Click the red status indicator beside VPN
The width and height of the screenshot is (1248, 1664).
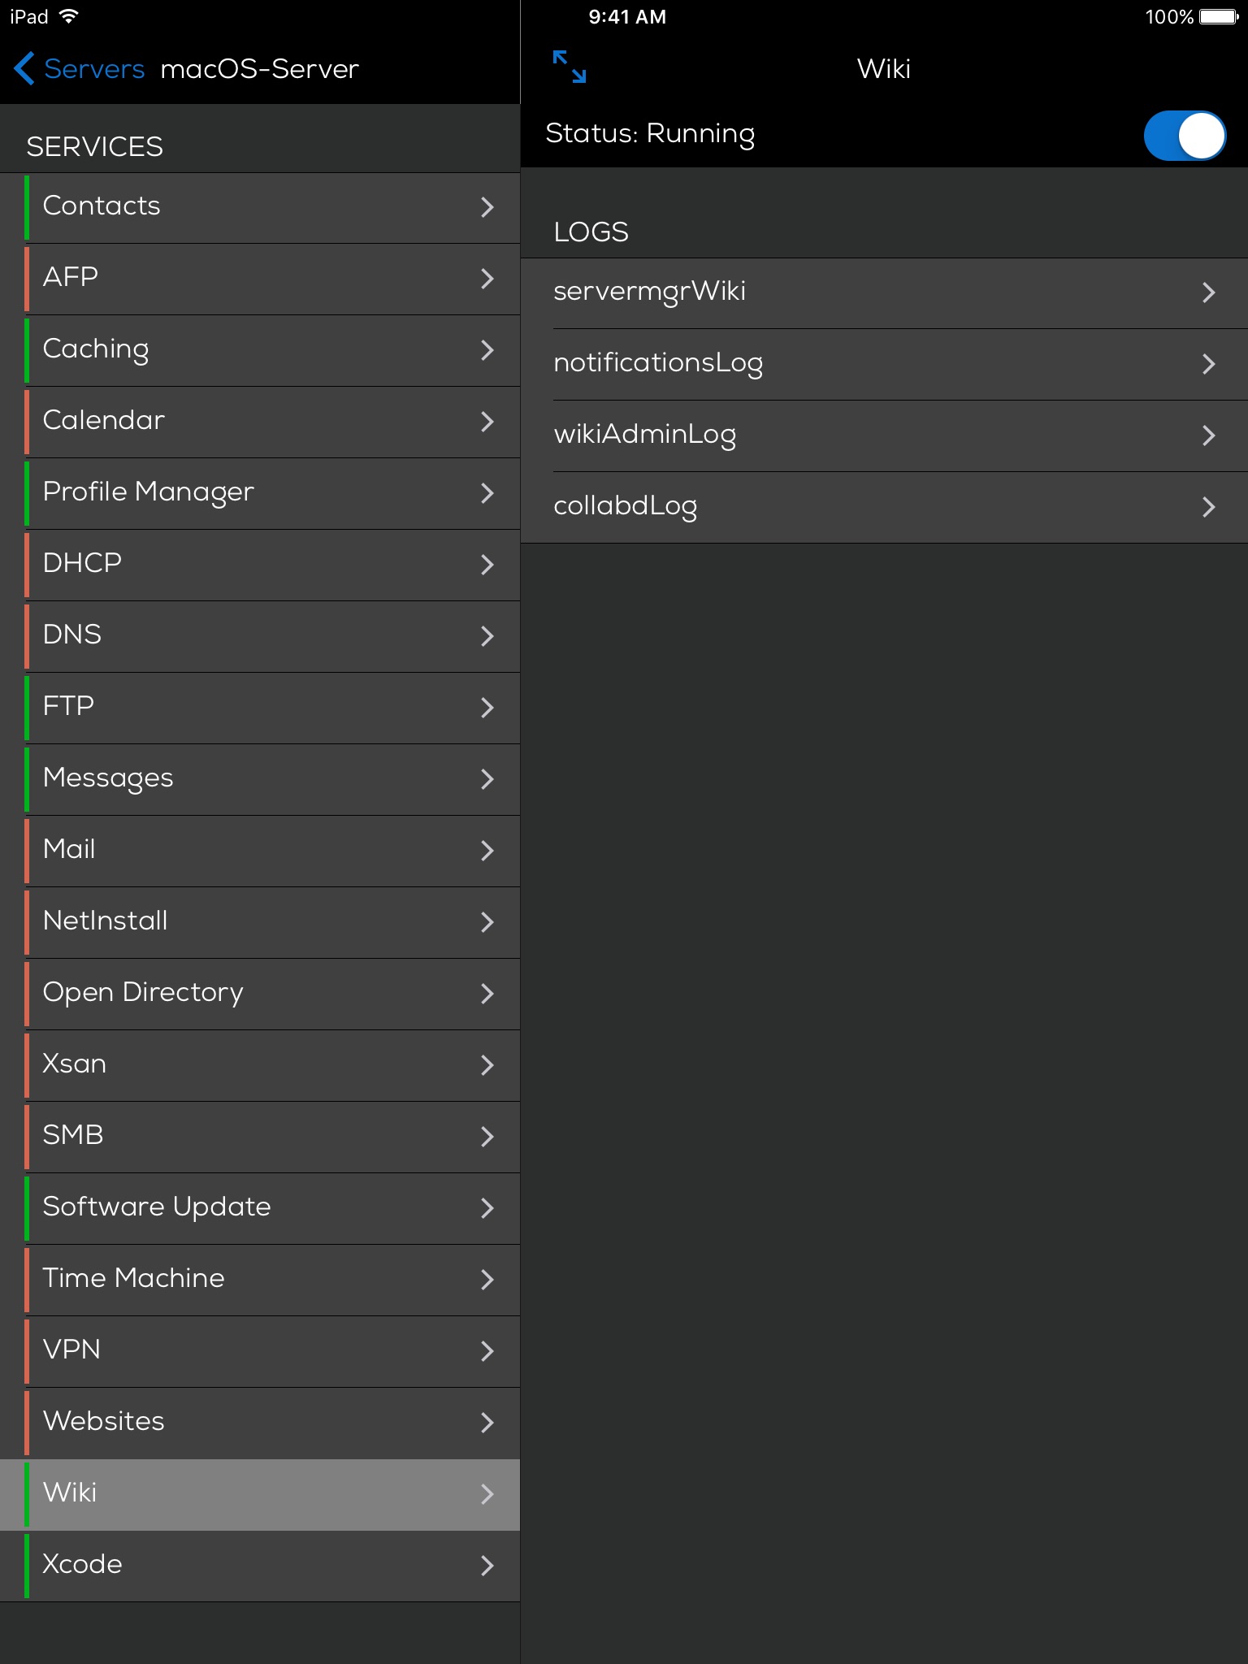(27, 1351)
